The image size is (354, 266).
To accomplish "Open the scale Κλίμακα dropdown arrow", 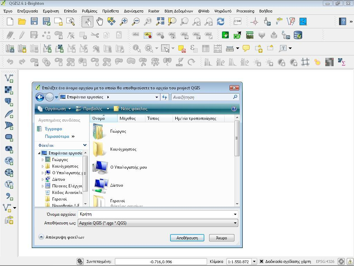I will tap(254, 261).
